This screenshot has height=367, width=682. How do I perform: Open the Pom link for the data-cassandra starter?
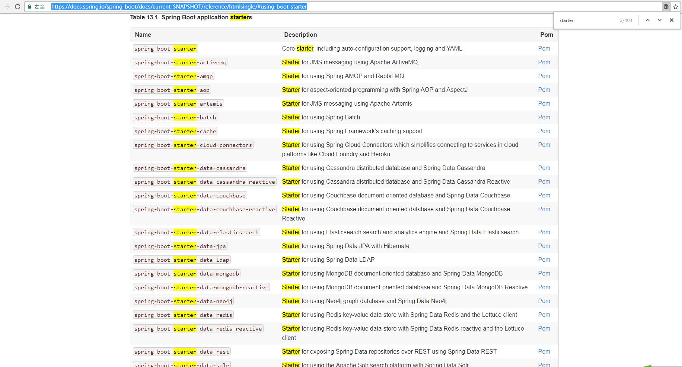pos(544,168)
